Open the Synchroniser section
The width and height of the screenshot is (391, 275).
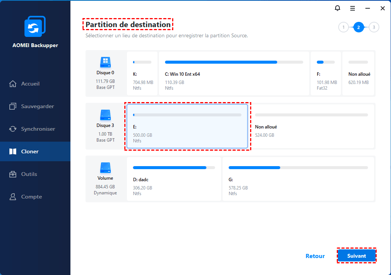pos(35,129)
